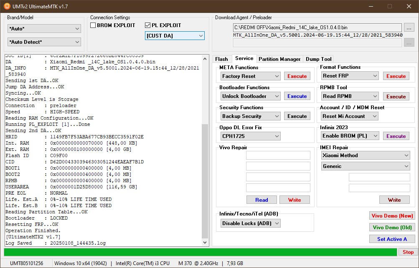The height and width of the screenshot is (268, 419).
Task: Click the MTK_AllInOne_DA version text
Action: point(318,35)
